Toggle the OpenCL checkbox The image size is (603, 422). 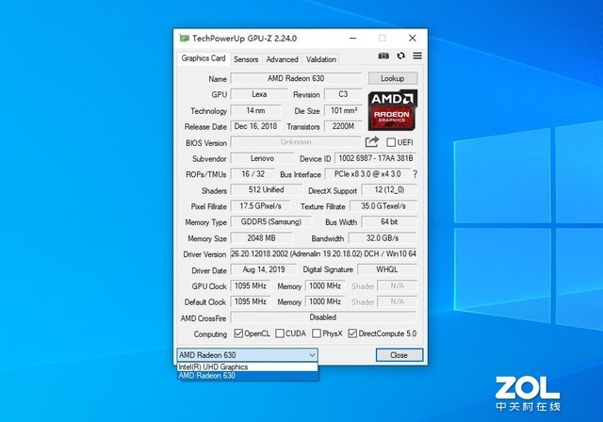(x=238, y=333)
